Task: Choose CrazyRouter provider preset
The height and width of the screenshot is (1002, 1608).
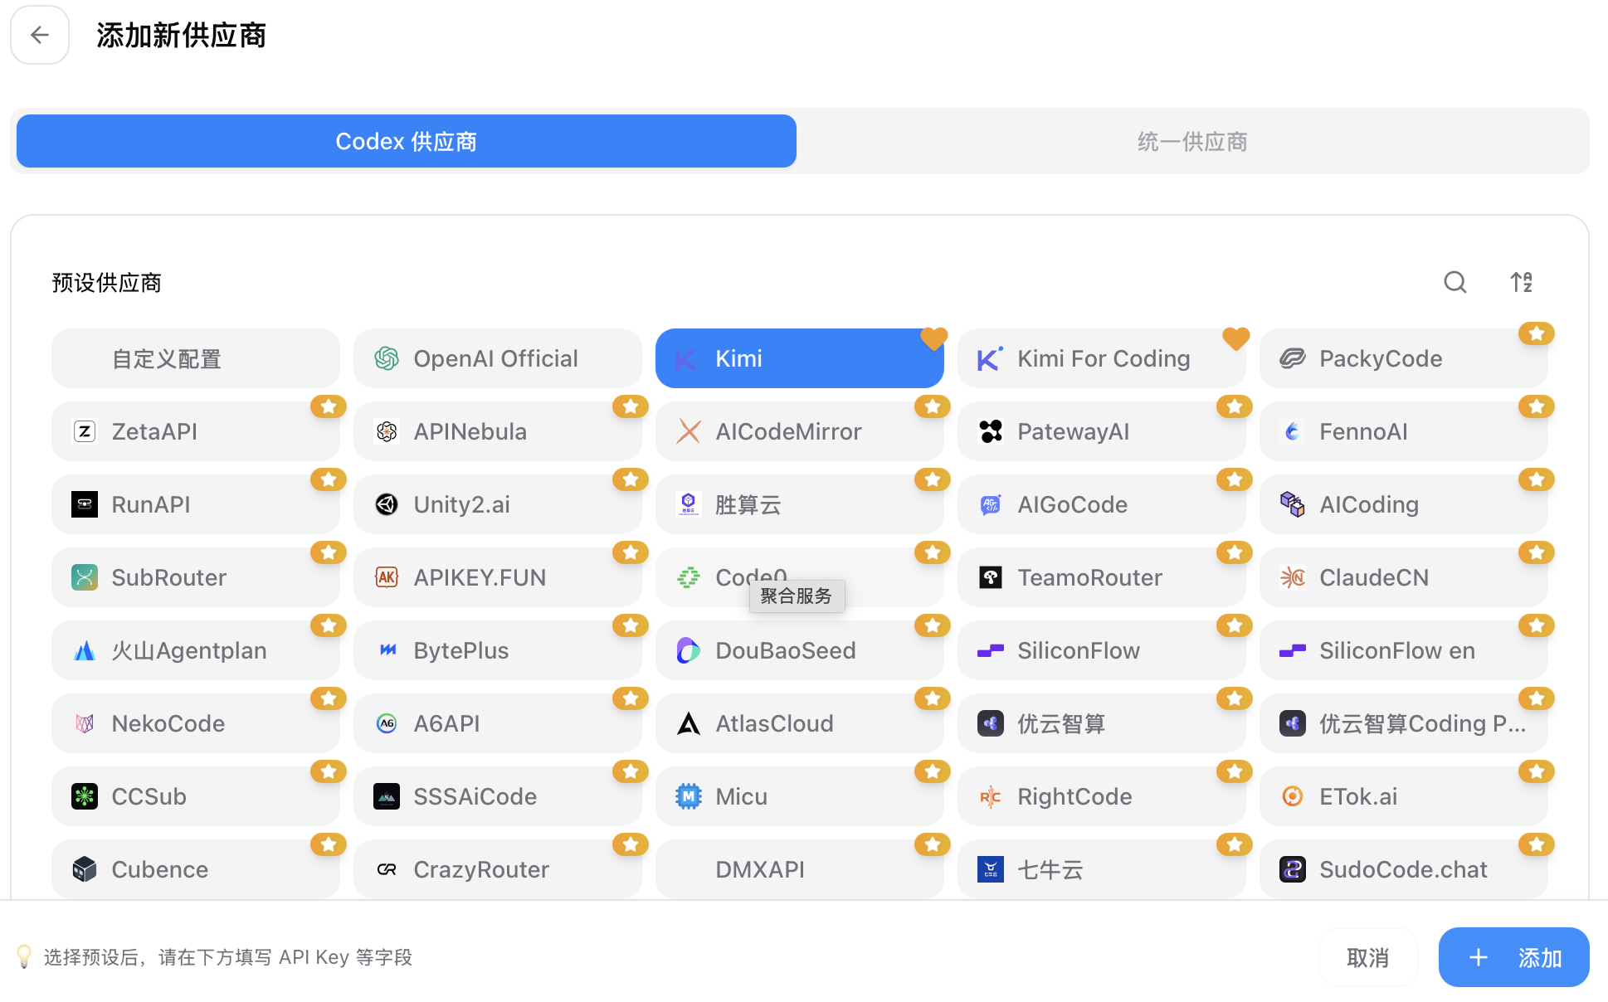Action: (498, 869)
